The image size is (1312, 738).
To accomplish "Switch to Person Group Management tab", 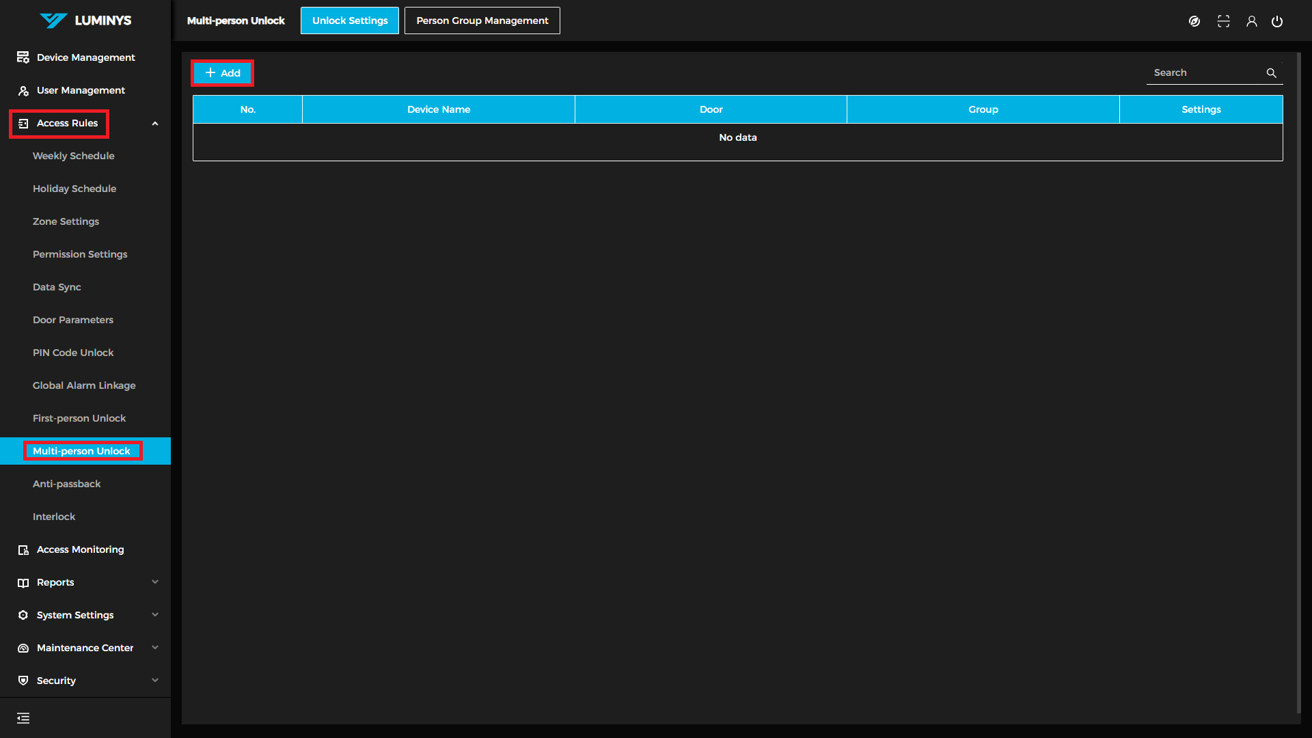I will (482, 20).
